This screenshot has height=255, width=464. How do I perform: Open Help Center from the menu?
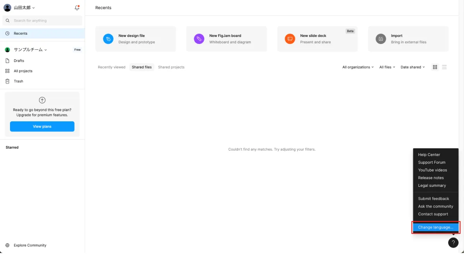click(x=429, y=154)
